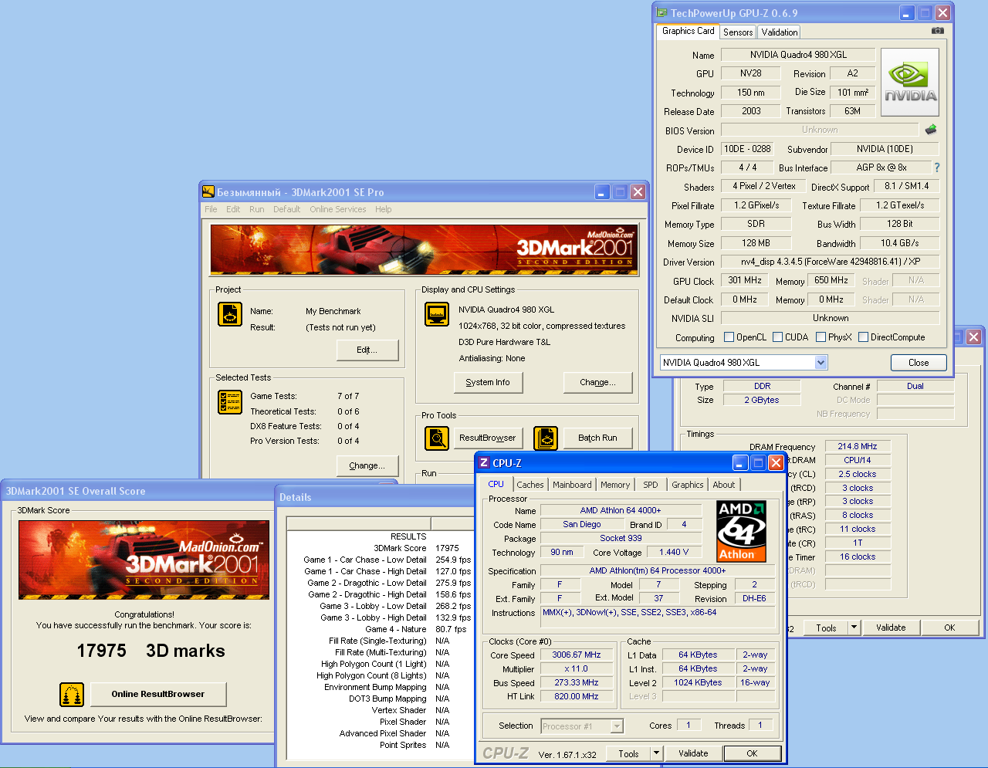The image size is (988, 768).
Task: Click the ResultBrowser button in Pro Tools
Action: tap(488, 438)
